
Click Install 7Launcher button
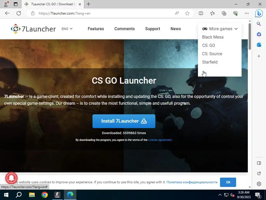[x=124, y=121]
